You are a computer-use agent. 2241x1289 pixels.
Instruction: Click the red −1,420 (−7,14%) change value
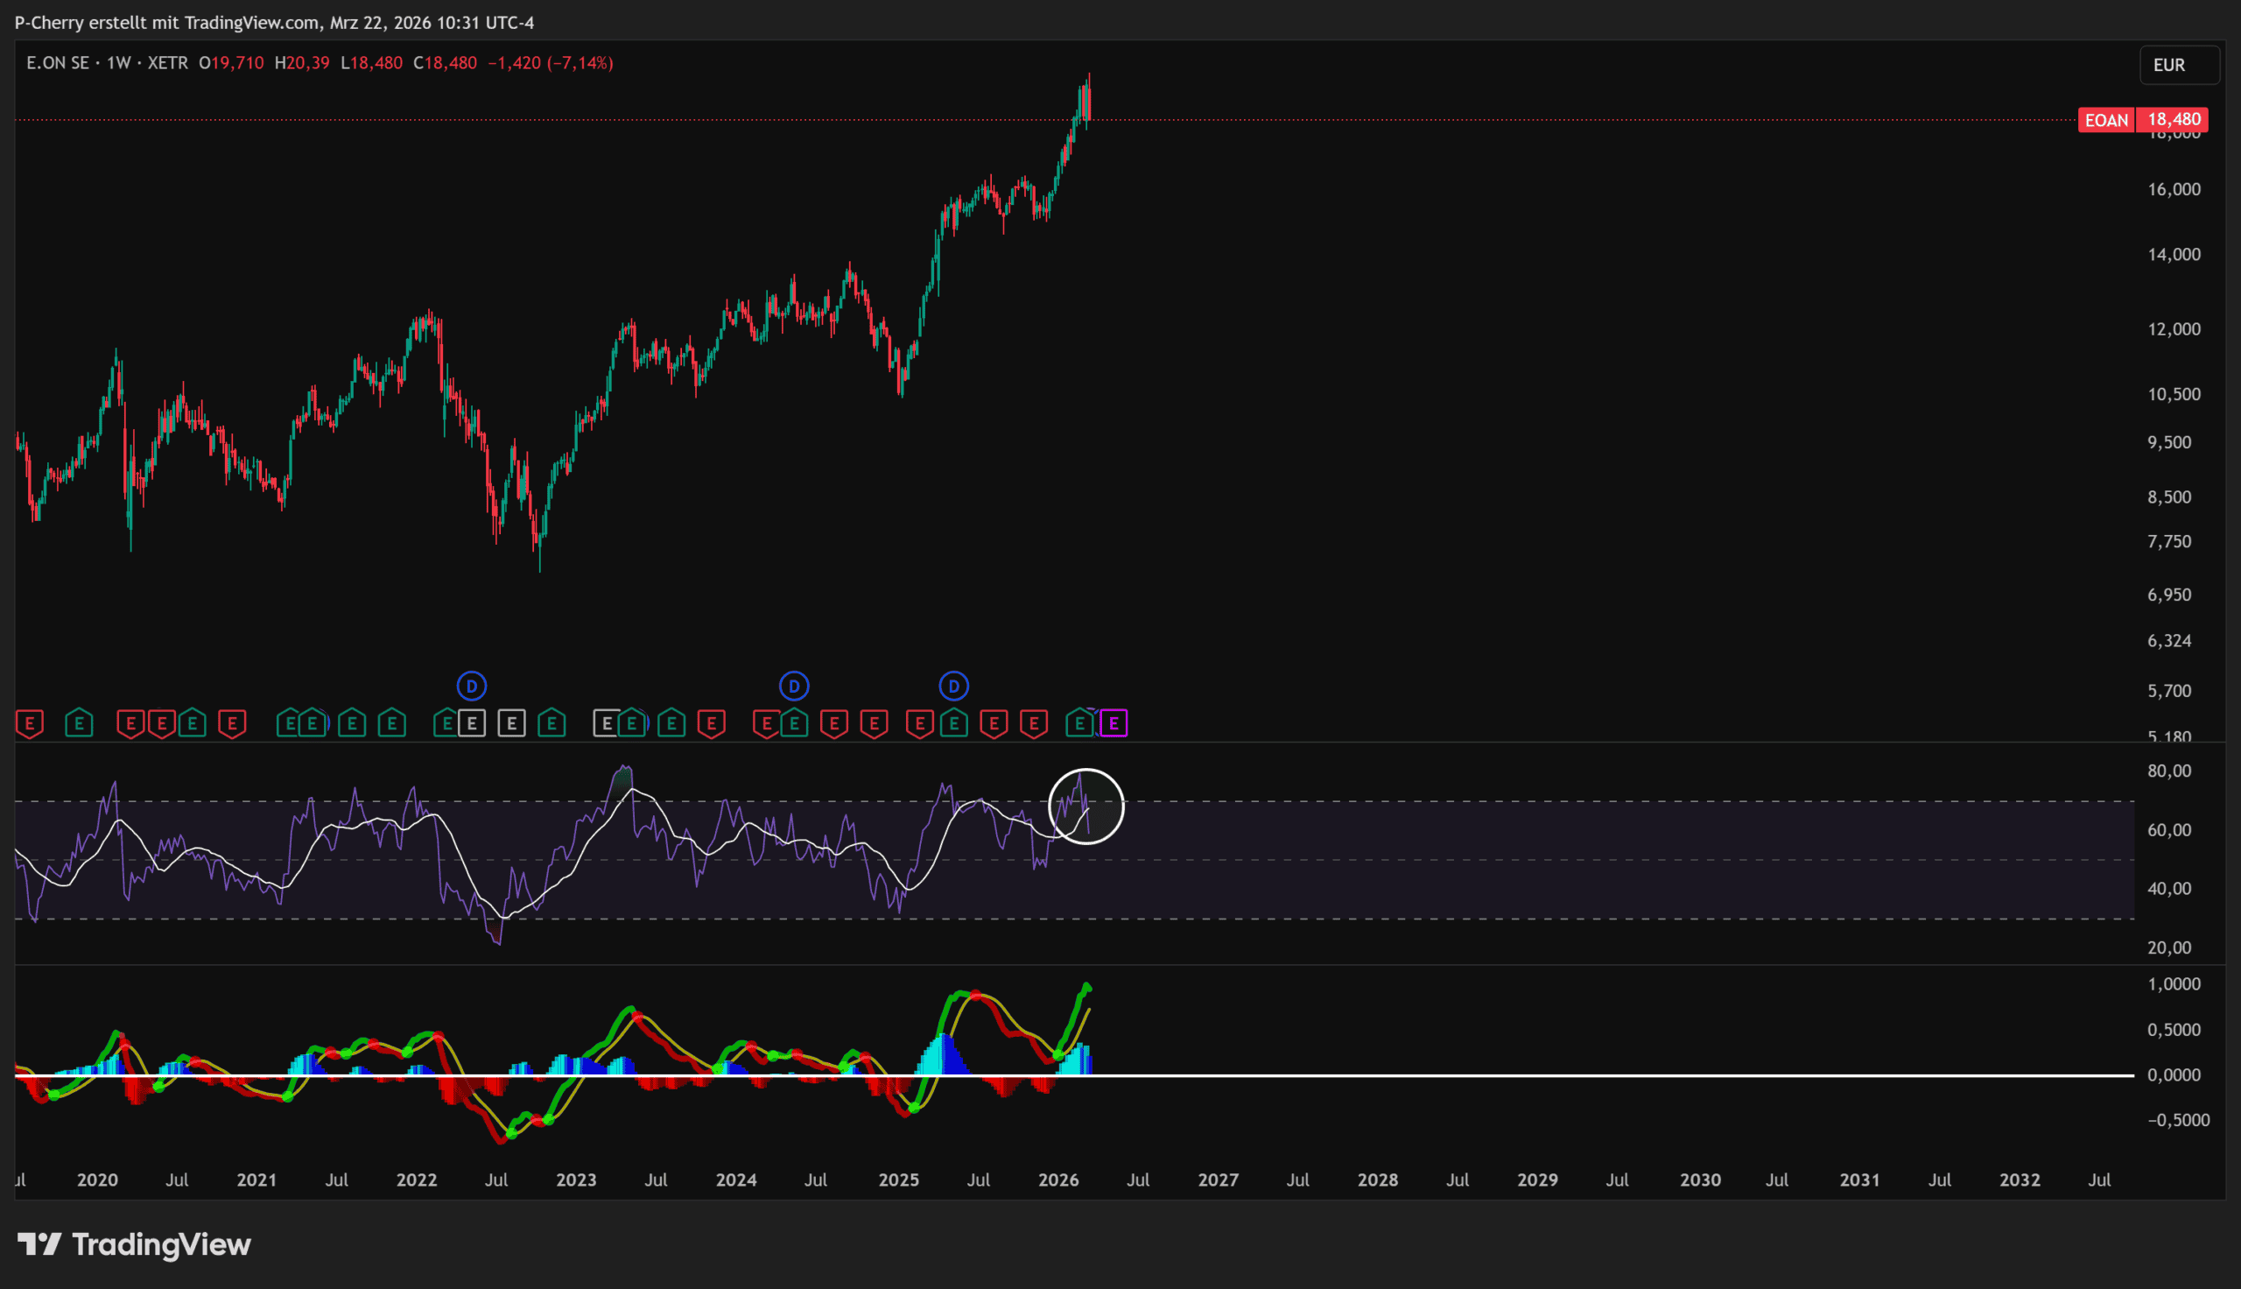[x=550, y=63]
